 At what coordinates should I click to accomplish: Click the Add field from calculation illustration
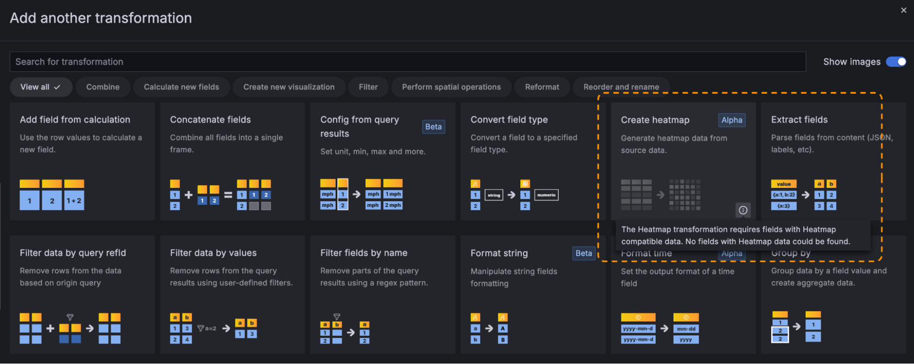pyautogui.click(x=52, y=195)
